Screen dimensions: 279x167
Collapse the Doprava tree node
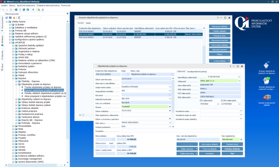13,78
